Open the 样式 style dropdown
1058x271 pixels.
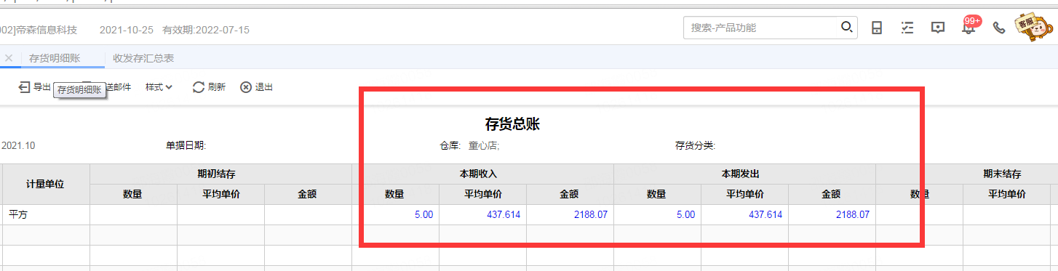pos(159,87)
